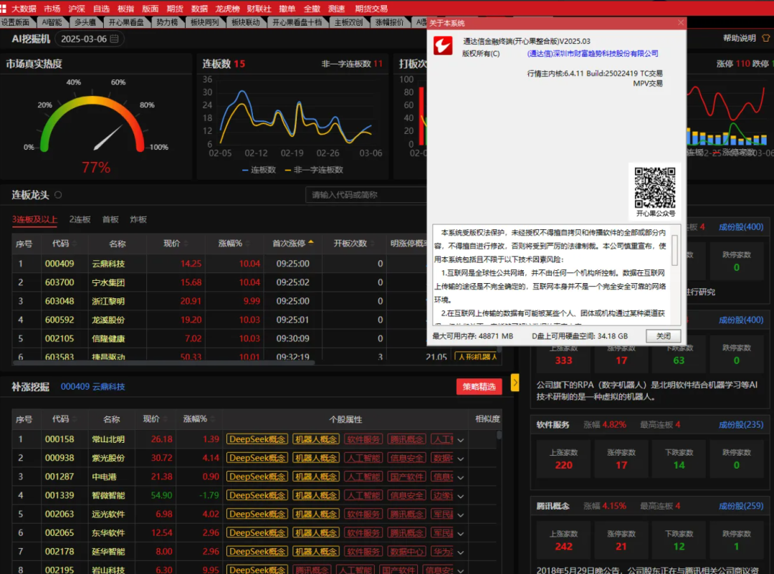Open the calendar date picker icon

point(114,39)
